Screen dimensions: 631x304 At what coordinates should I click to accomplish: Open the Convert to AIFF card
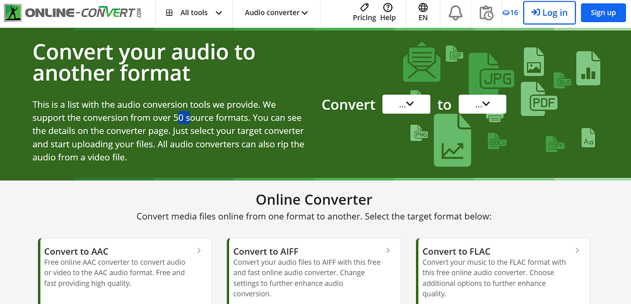coord(314,271)
